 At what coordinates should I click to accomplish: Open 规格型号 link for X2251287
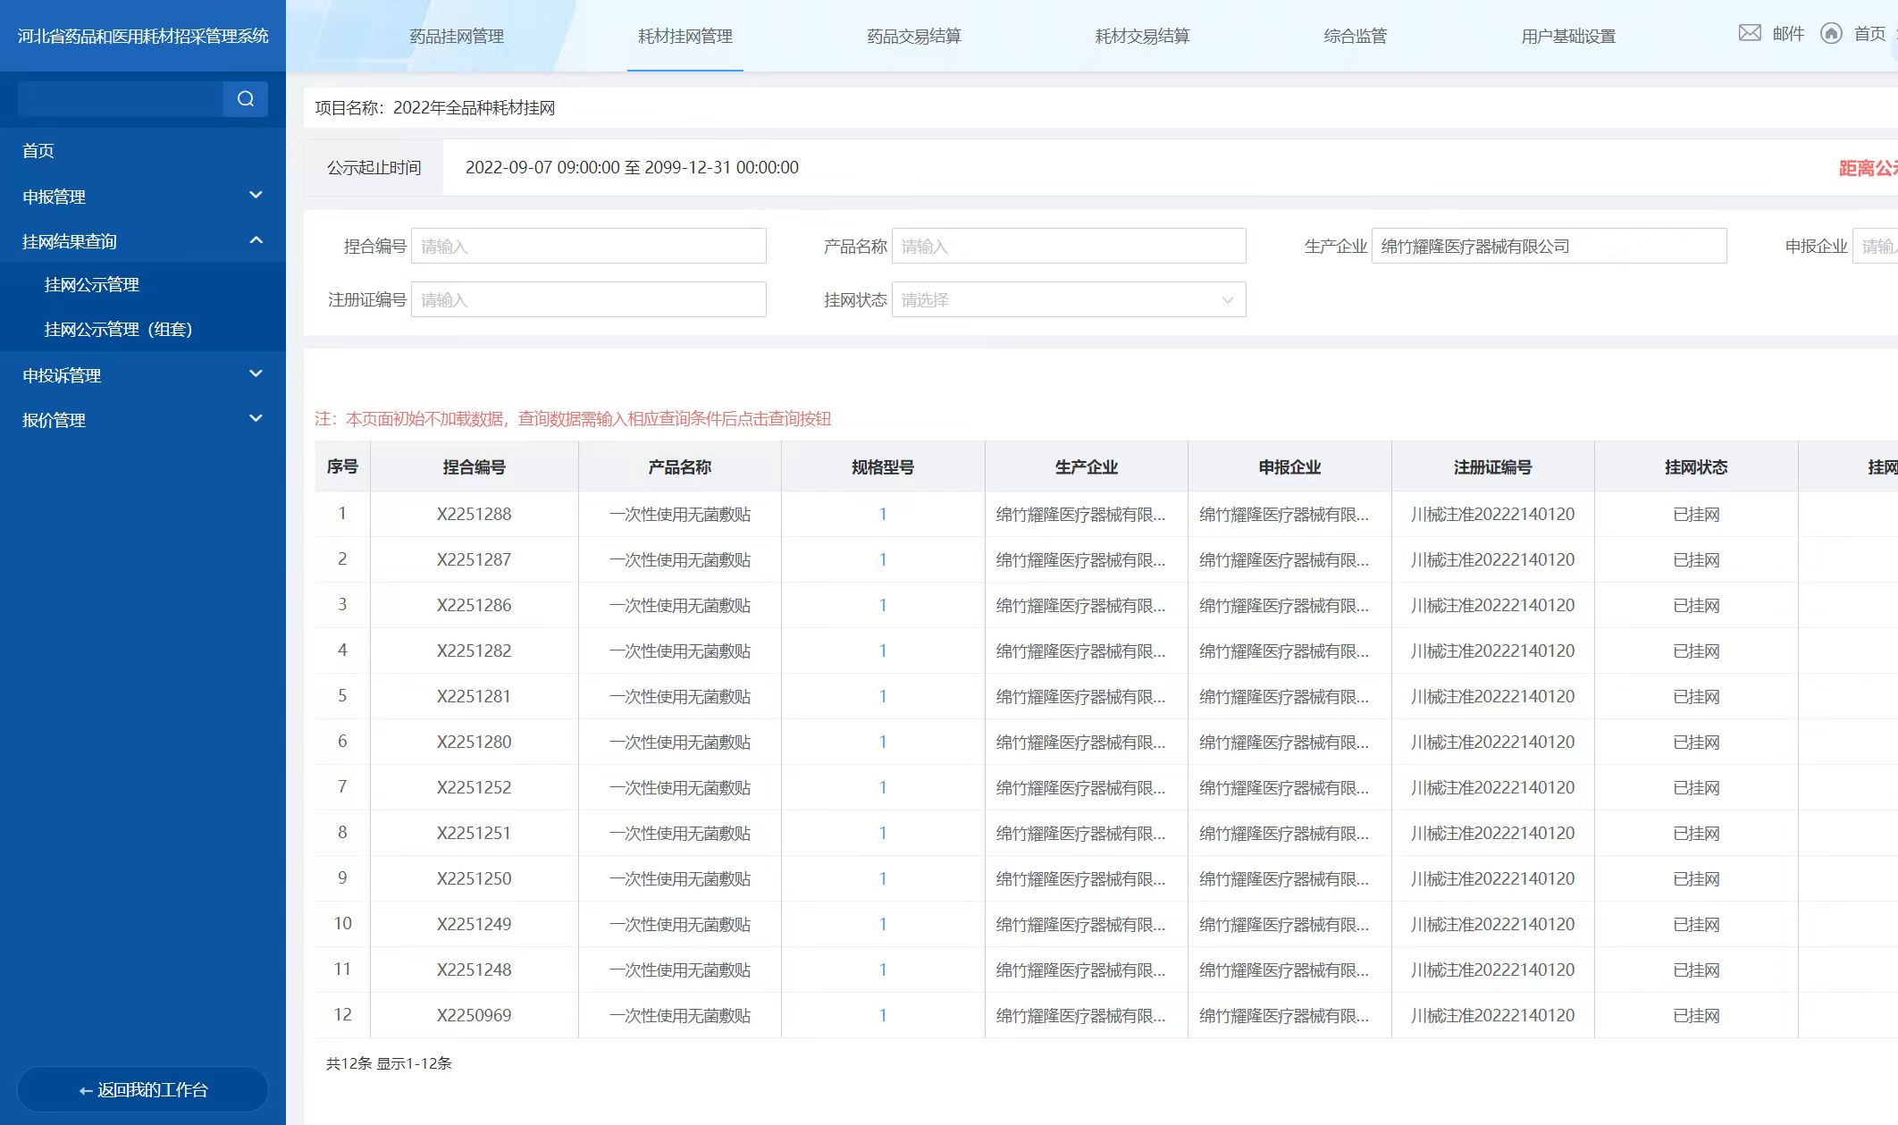883,559
